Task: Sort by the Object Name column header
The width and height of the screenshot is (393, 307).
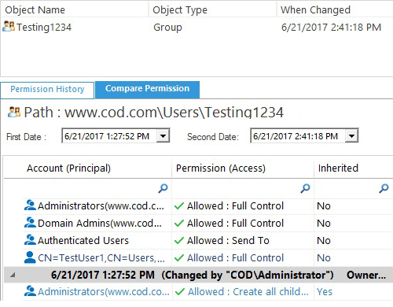Action: (x=75, y=9)
